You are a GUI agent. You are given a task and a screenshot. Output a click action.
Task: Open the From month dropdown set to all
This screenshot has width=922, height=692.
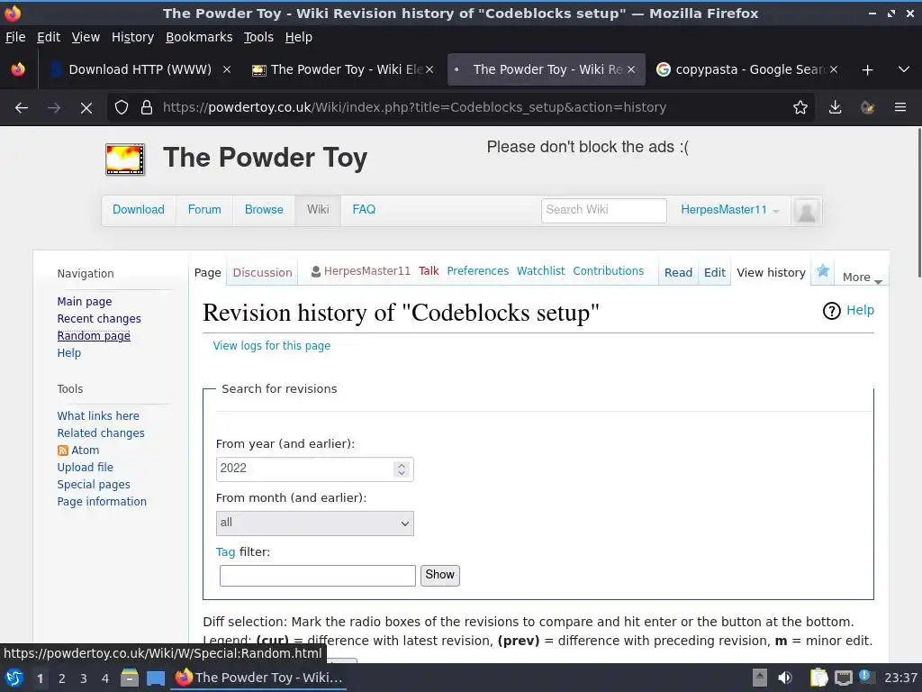(x=314, y=524)
